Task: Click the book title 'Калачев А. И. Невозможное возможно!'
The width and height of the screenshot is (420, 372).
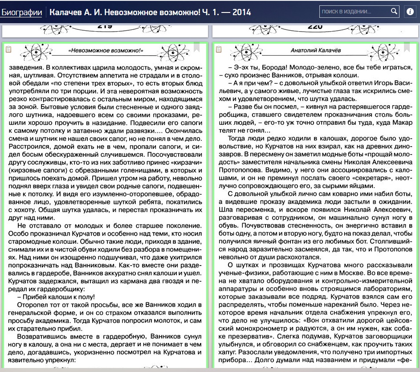Action: [150, 12]
